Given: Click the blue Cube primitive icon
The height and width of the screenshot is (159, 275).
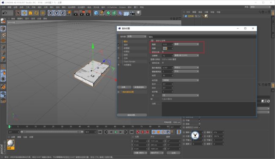Looking at the screenshot, I should pyautogui.click(x=96, y=13).
